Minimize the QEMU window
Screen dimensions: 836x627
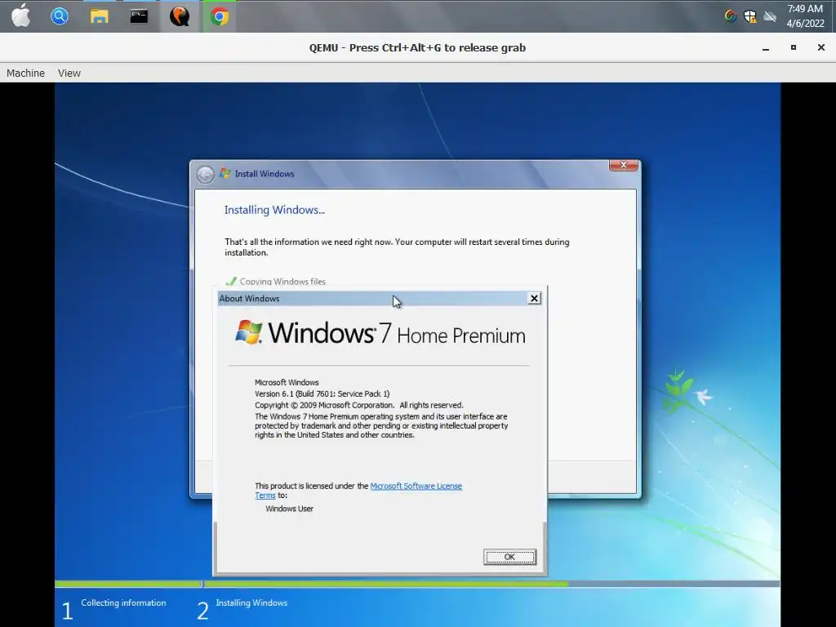click(x=766, y=48)
